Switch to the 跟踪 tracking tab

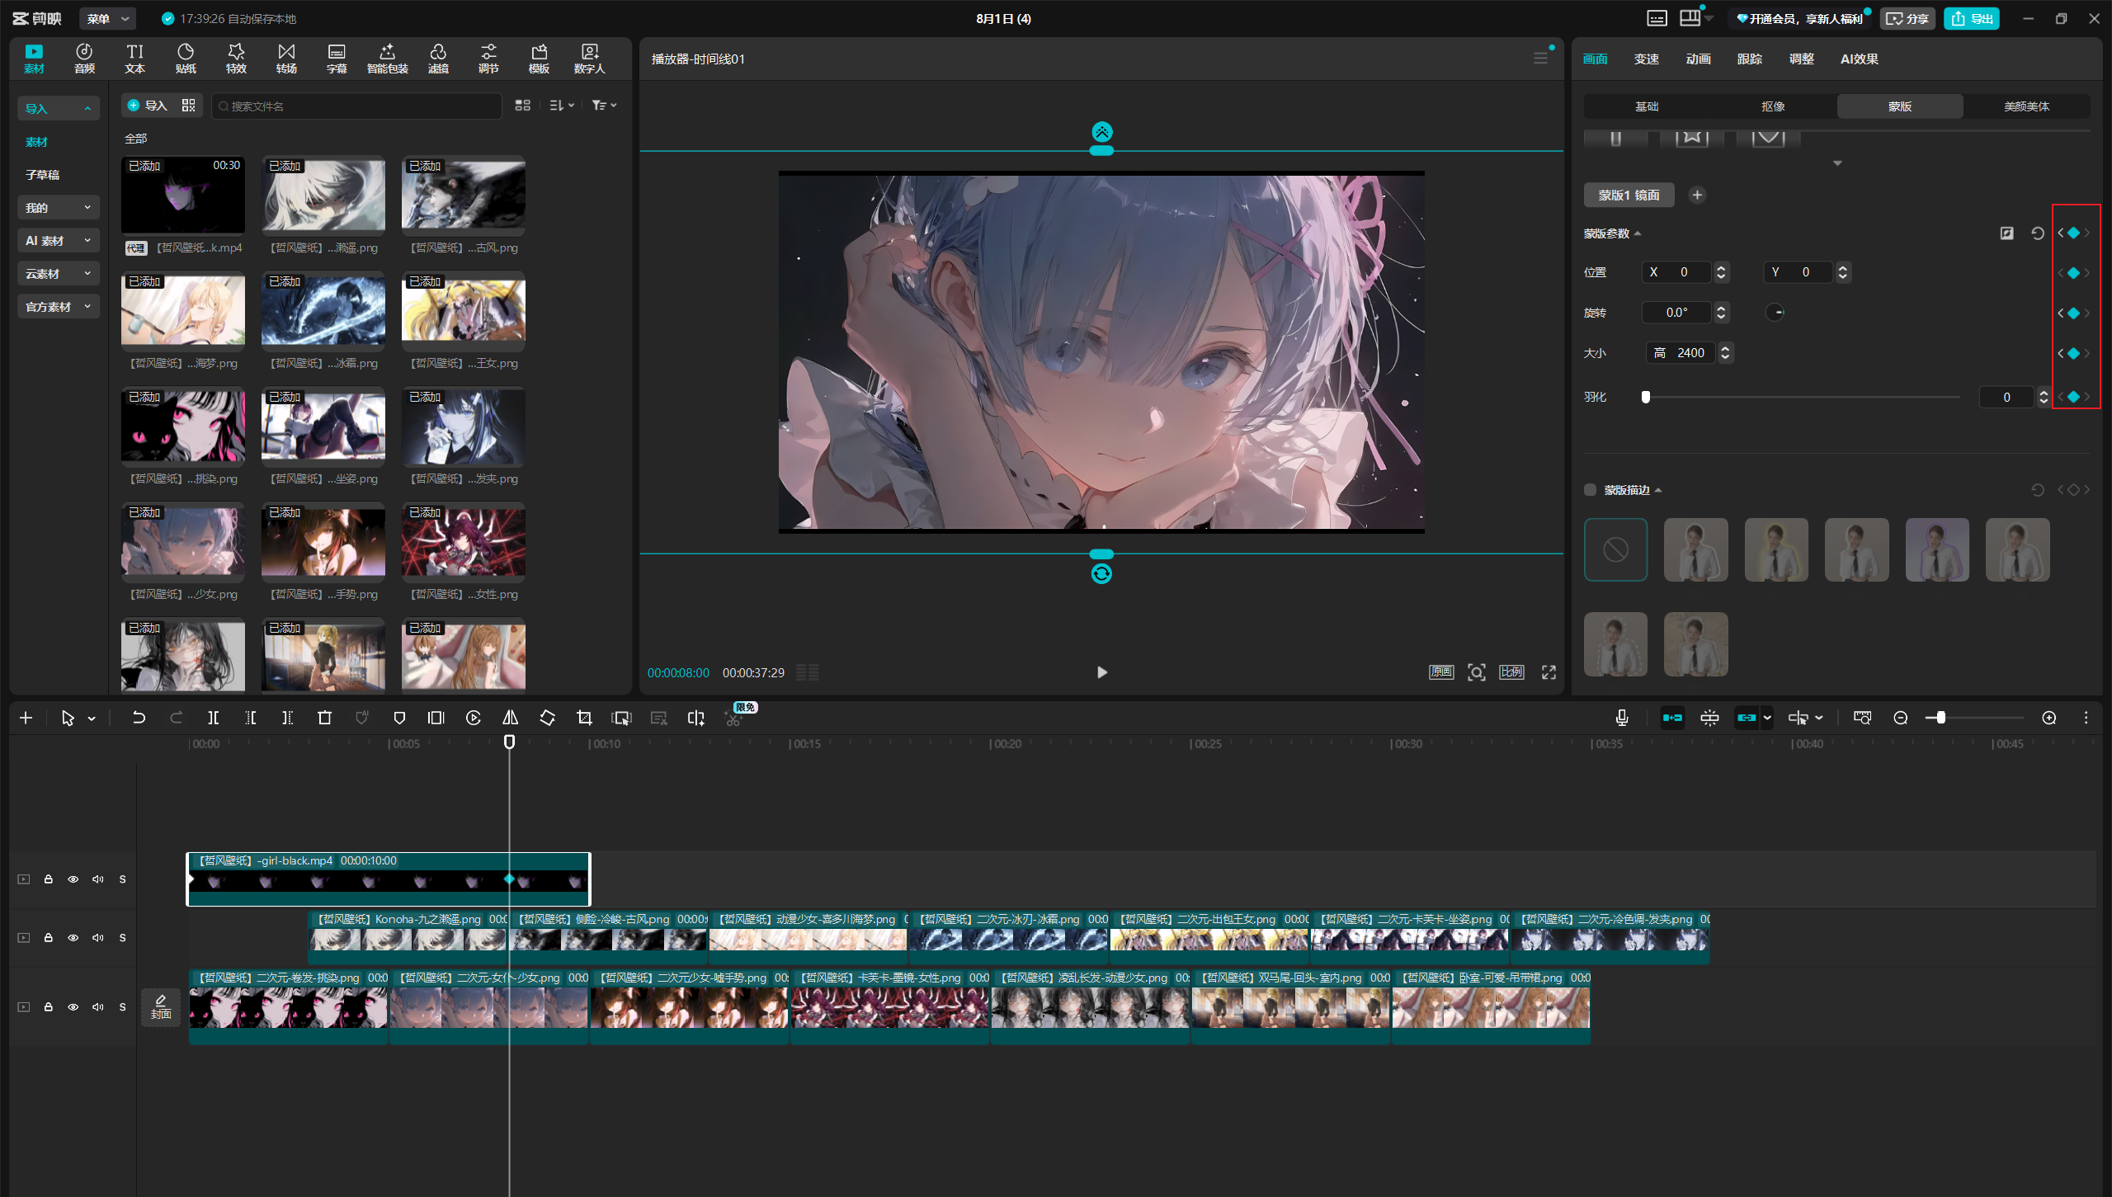pyautogui.click(x=1749, y=59)
